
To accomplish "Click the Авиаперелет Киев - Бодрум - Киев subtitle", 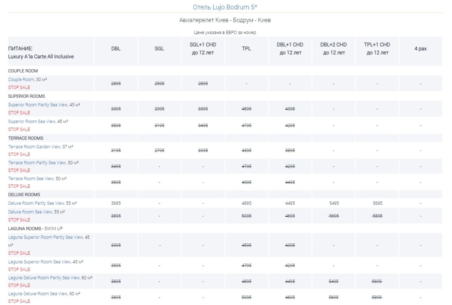I will pos(225,20).
